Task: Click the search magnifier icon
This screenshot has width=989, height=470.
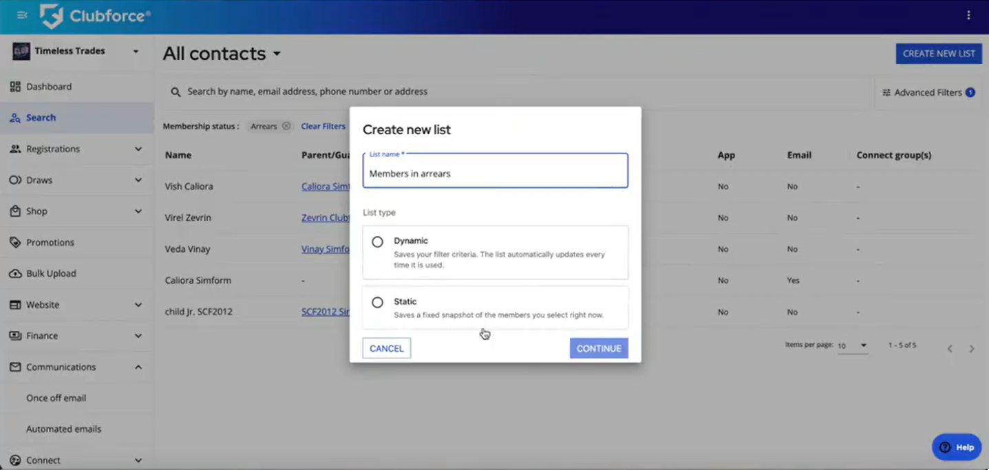Action: coord(176,92)
